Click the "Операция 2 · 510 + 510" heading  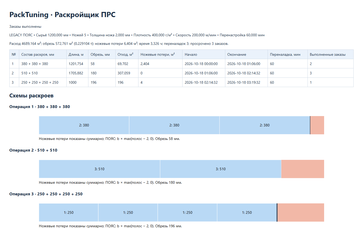pos(33,150)
